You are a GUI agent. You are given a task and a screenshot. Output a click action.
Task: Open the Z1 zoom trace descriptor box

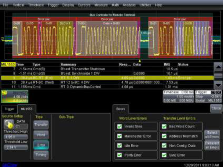[15, 96]
